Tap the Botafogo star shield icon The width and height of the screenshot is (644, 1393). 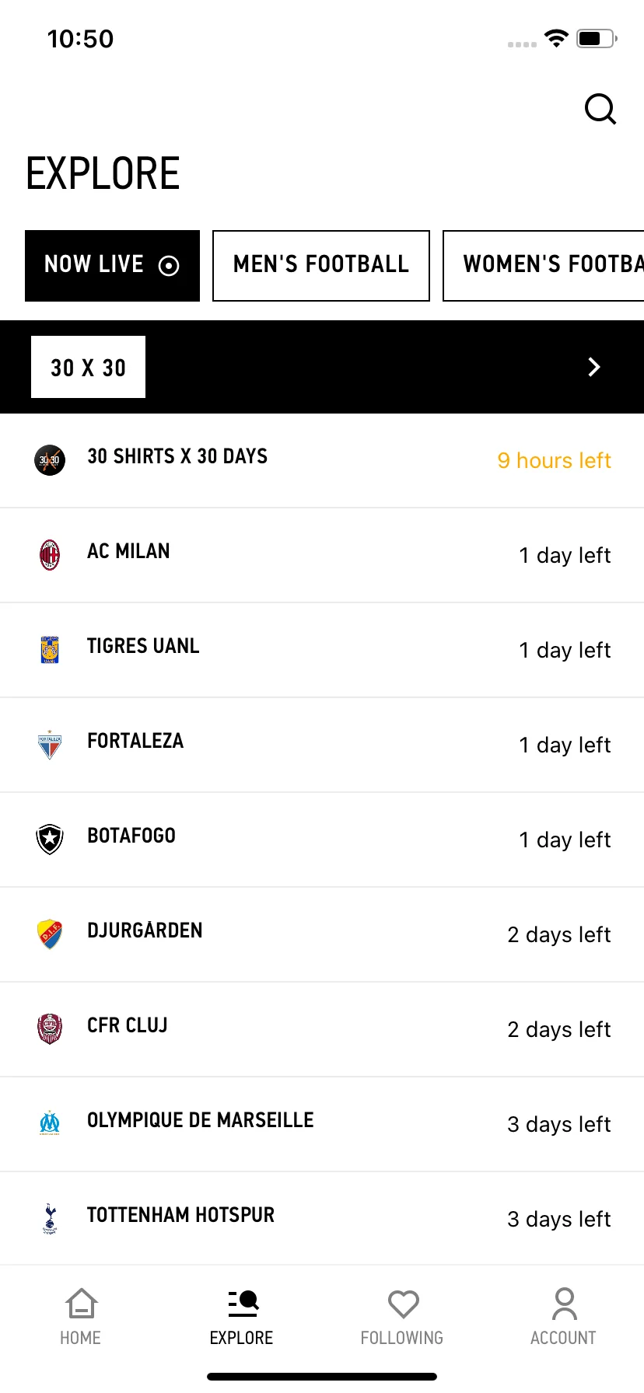(x=50, y=840)
